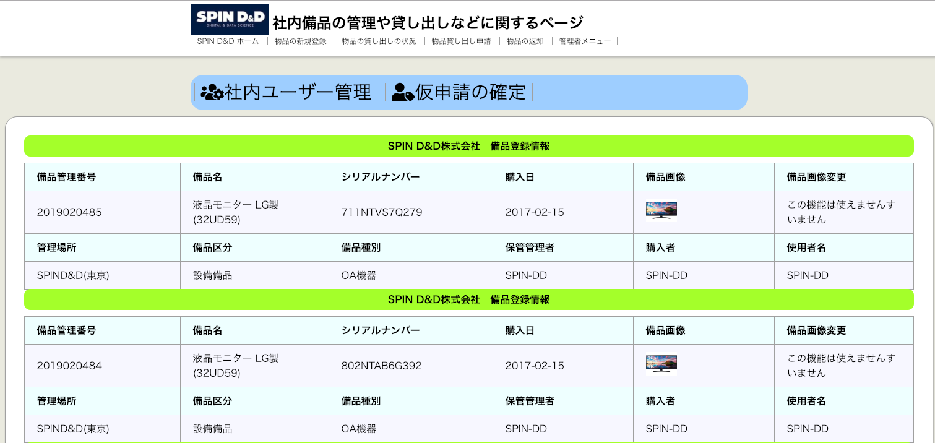
Task: Click the SPIN D&D logo image
Action: click(x=230, y=19)
